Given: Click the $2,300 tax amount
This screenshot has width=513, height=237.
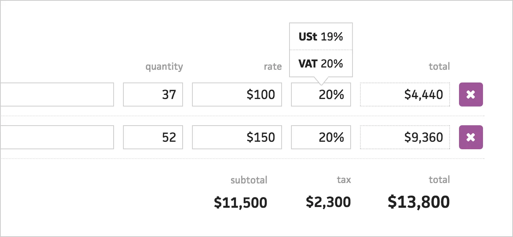Looking at the screenshot, I should tap(328, 202).
